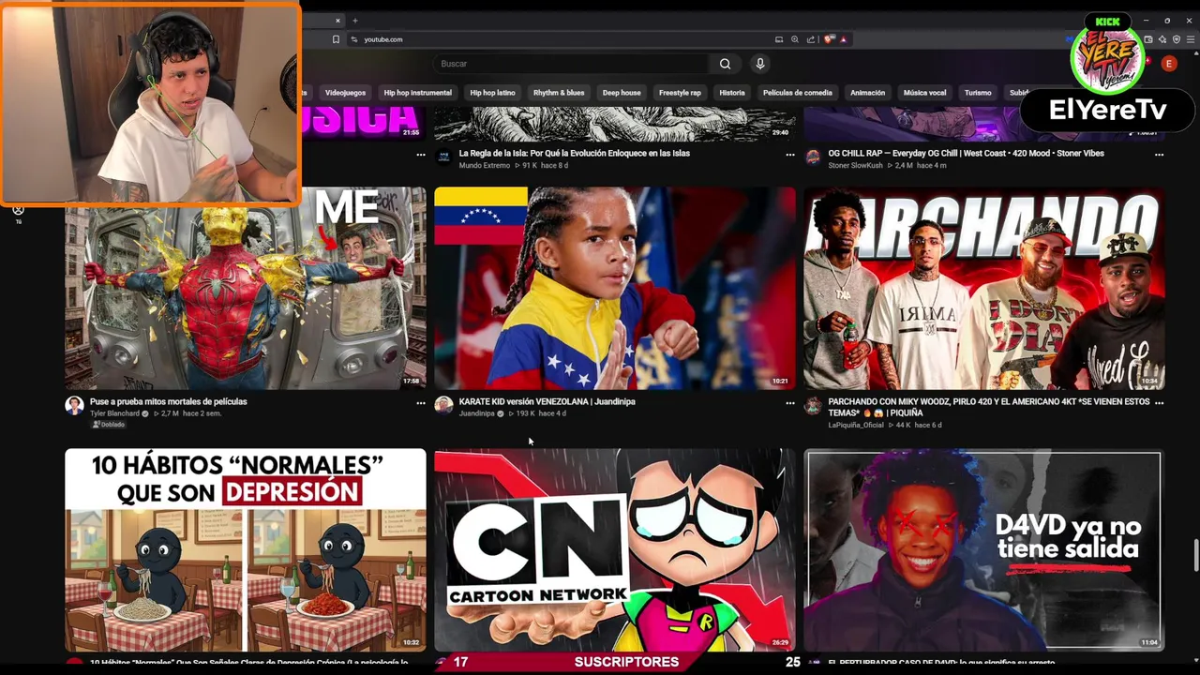Open LaPiquiña_Oficial channel avatar

click(813, 405)
